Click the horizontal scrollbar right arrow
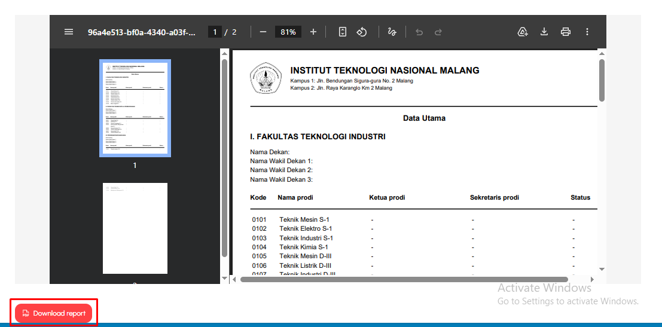 tap(593, 279)
